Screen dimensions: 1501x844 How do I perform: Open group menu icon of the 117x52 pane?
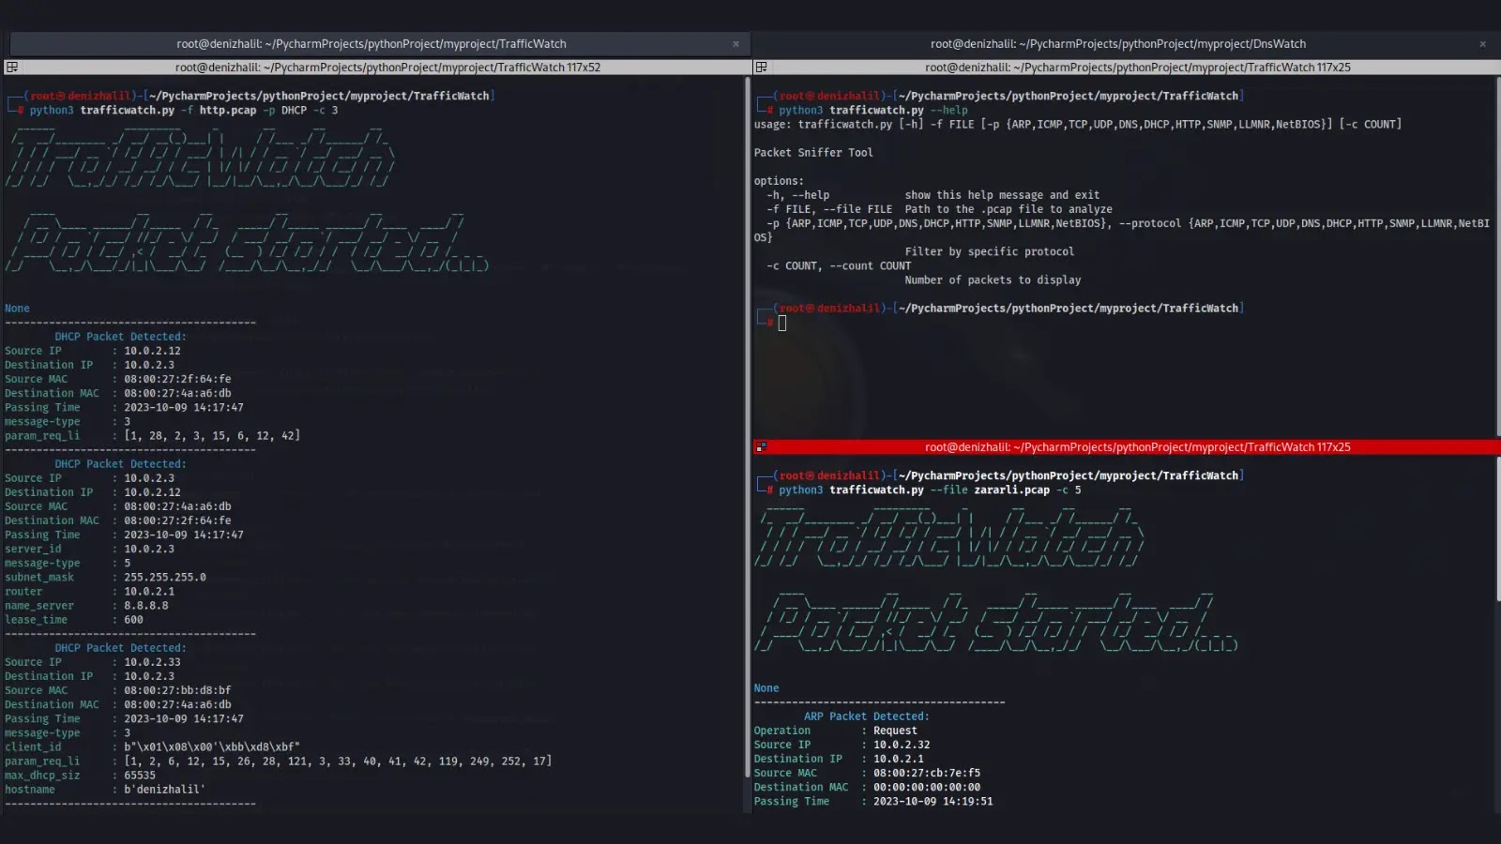[11, 68]
